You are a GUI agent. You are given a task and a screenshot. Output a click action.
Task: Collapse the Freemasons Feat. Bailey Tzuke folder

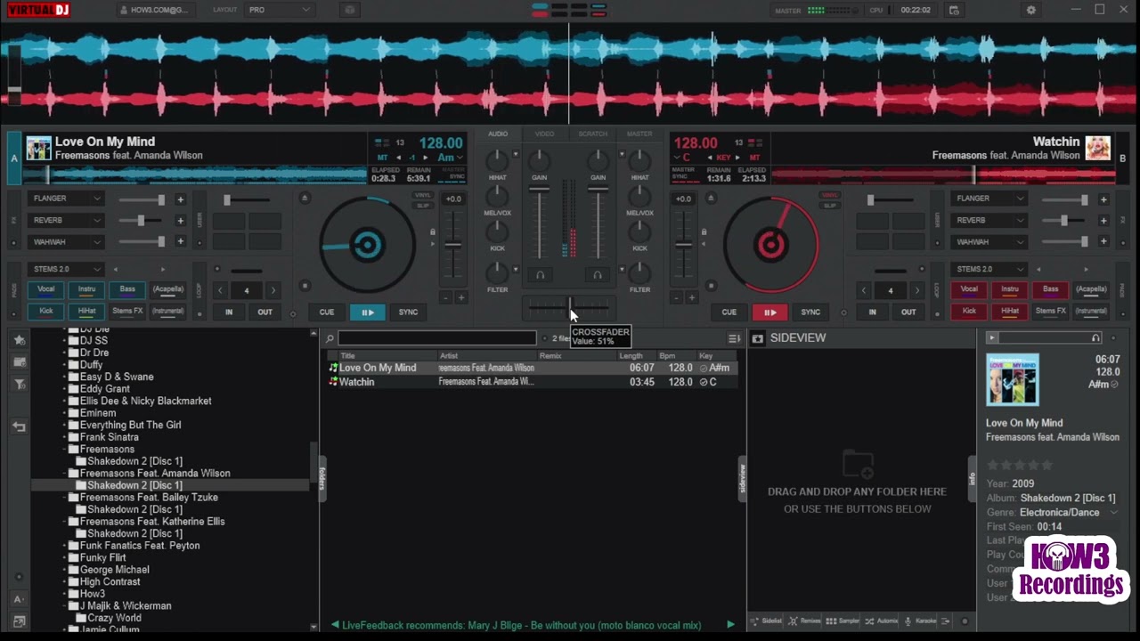(65, 498)
